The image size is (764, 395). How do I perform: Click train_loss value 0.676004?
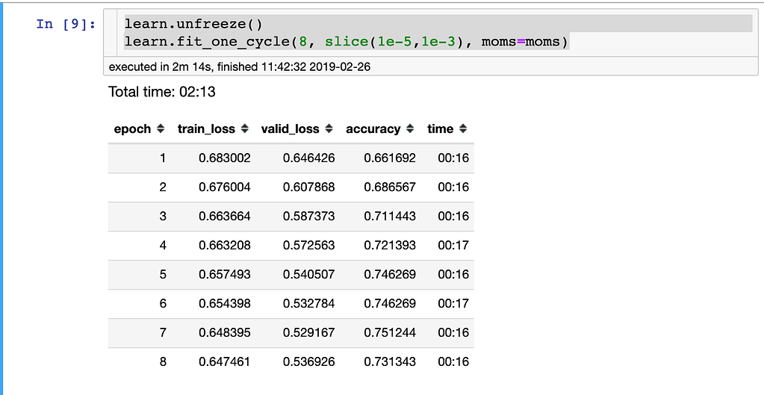pyautogui.click(x=224, y=187)
